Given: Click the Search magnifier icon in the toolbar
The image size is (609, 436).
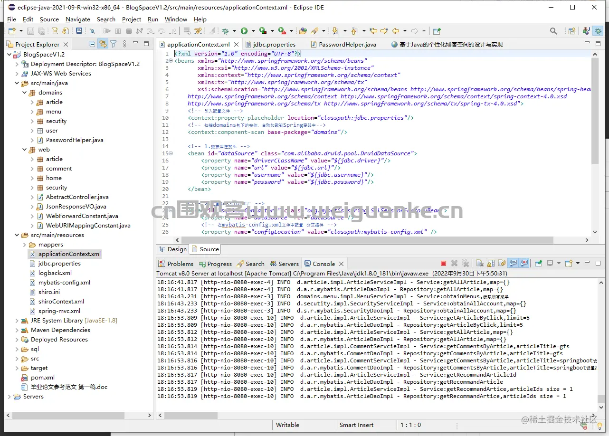Looking at the screenshot, I should (x=553, y=31).
